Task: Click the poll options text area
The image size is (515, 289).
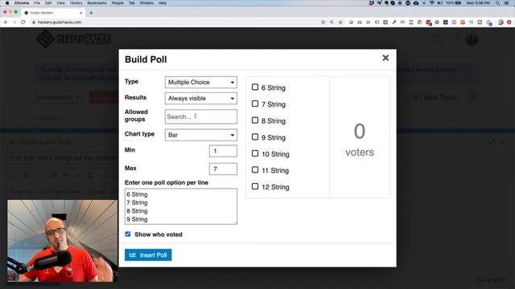Action: (181, 206)
